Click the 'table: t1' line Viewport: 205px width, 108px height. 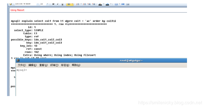[x=30, y=33]
